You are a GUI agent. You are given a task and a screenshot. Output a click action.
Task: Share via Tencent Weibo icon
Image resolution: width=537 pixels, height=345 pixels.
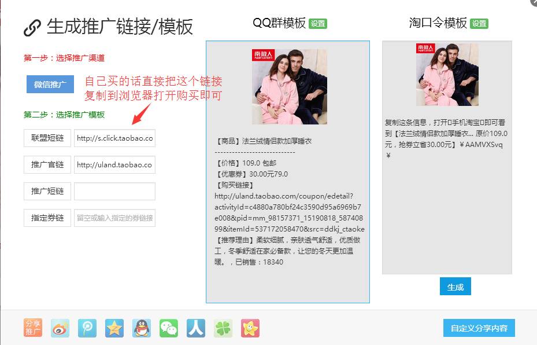tap(87, 328)
